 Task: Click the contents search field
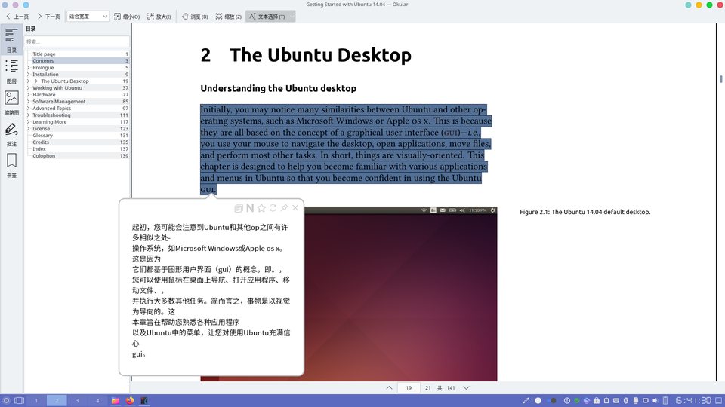tap(77, 41)
